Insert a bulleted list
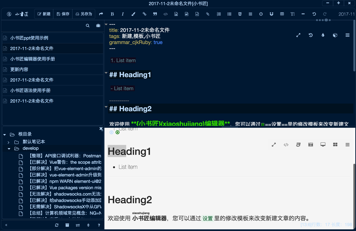 [x=229, y=14]
